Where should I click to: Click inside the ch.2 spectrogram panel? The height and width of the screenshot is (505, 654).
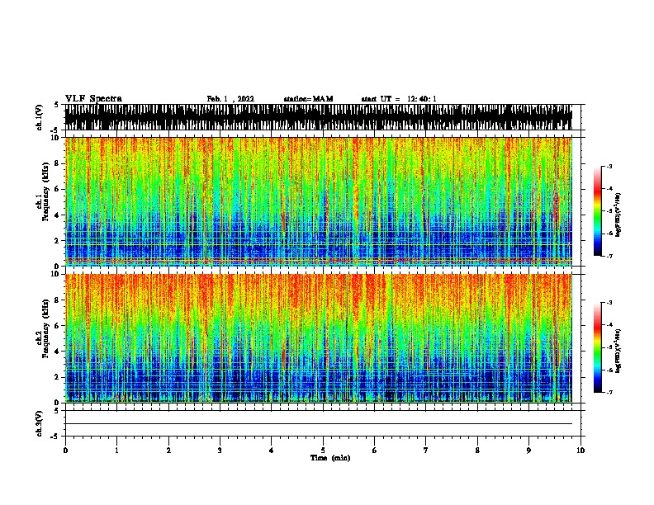tap(318, 338)
